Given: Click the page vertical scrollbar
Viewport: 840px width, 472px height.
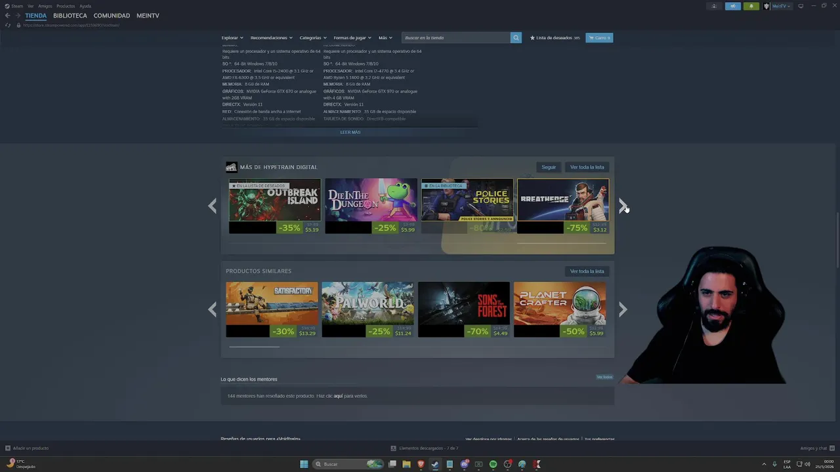Looking at the screenshot, I should (x=837, y=239).
